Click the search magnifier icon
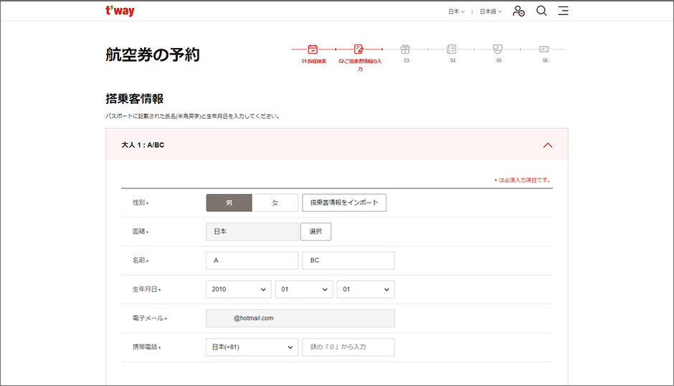 [x=541, y=11]
